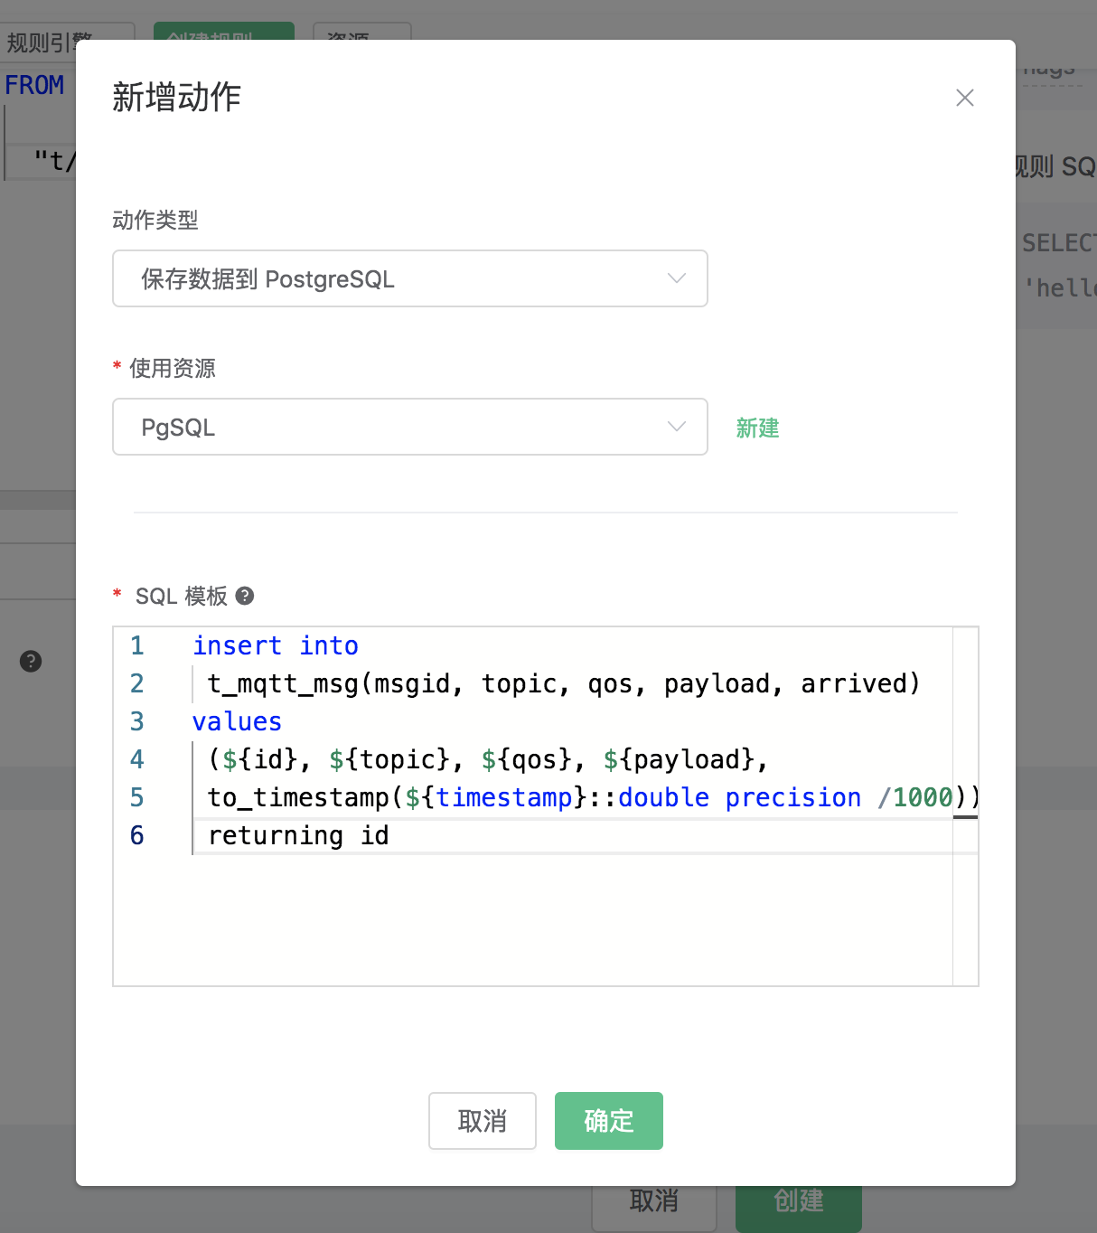Click the dropdown chevron on 动作类型 field
The width and height of the screenshot is (1097, 1233).
[676, 278]
